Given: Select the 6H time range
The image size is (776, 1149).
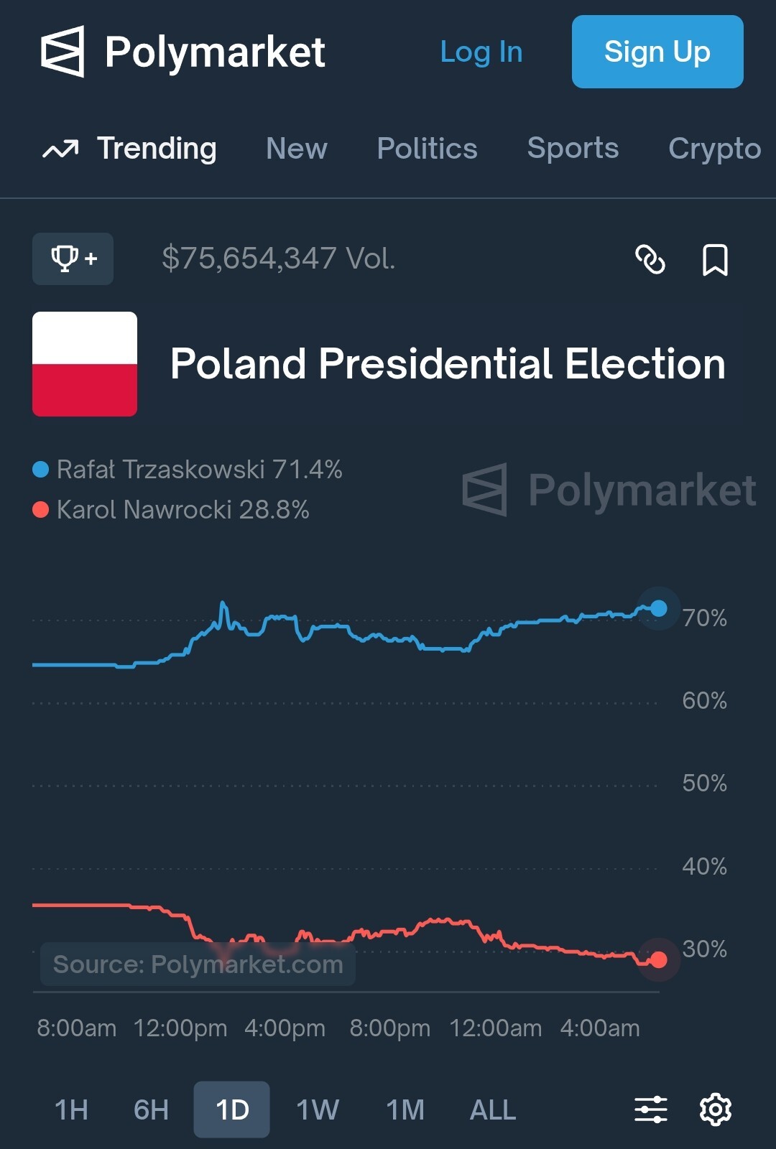Looking at the screenshot, I should [x=151, y=1110].
